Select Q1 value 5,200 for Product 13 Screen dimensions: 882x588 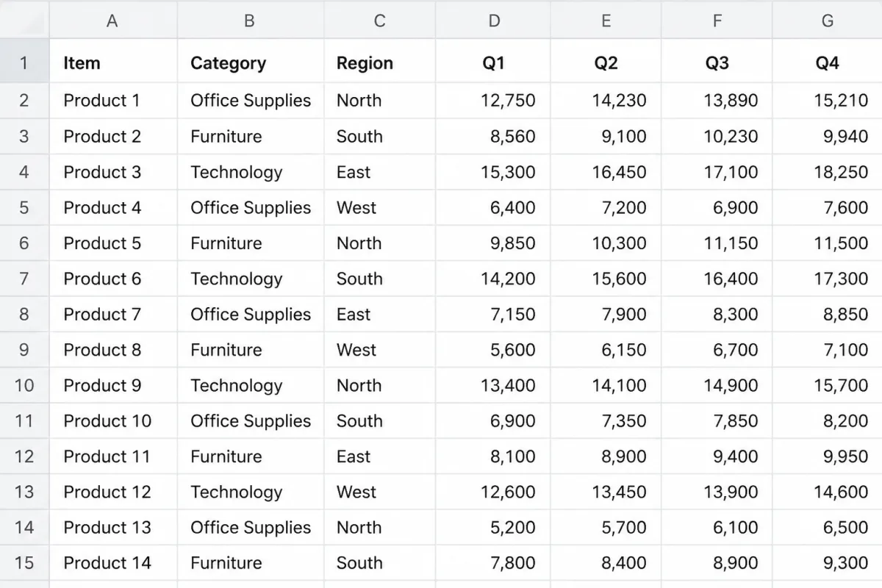pos(493,528)
